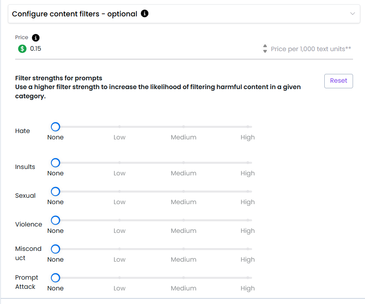Set Insults filter to High

(x=248, y=163)
